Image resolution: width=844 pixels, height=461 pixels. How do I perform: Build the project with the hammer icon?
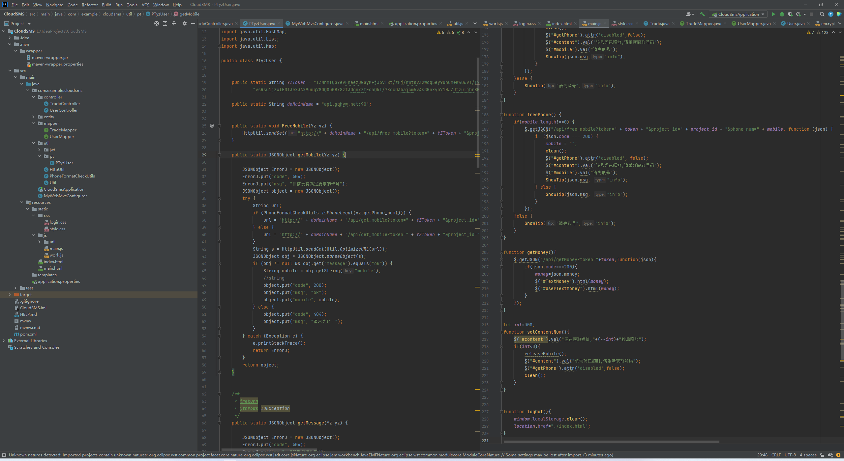[702, 14]
